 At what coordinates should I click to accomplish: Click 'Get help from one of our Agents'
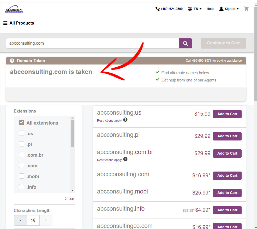pos(189,80)
